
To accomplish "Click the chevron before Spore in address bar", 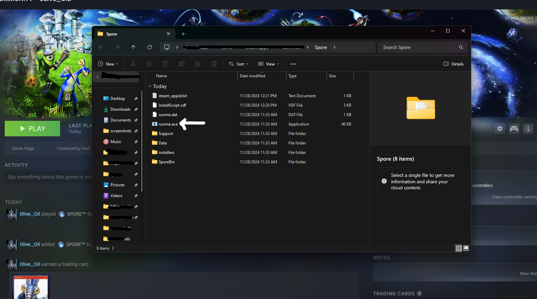I will pos(308,47).
